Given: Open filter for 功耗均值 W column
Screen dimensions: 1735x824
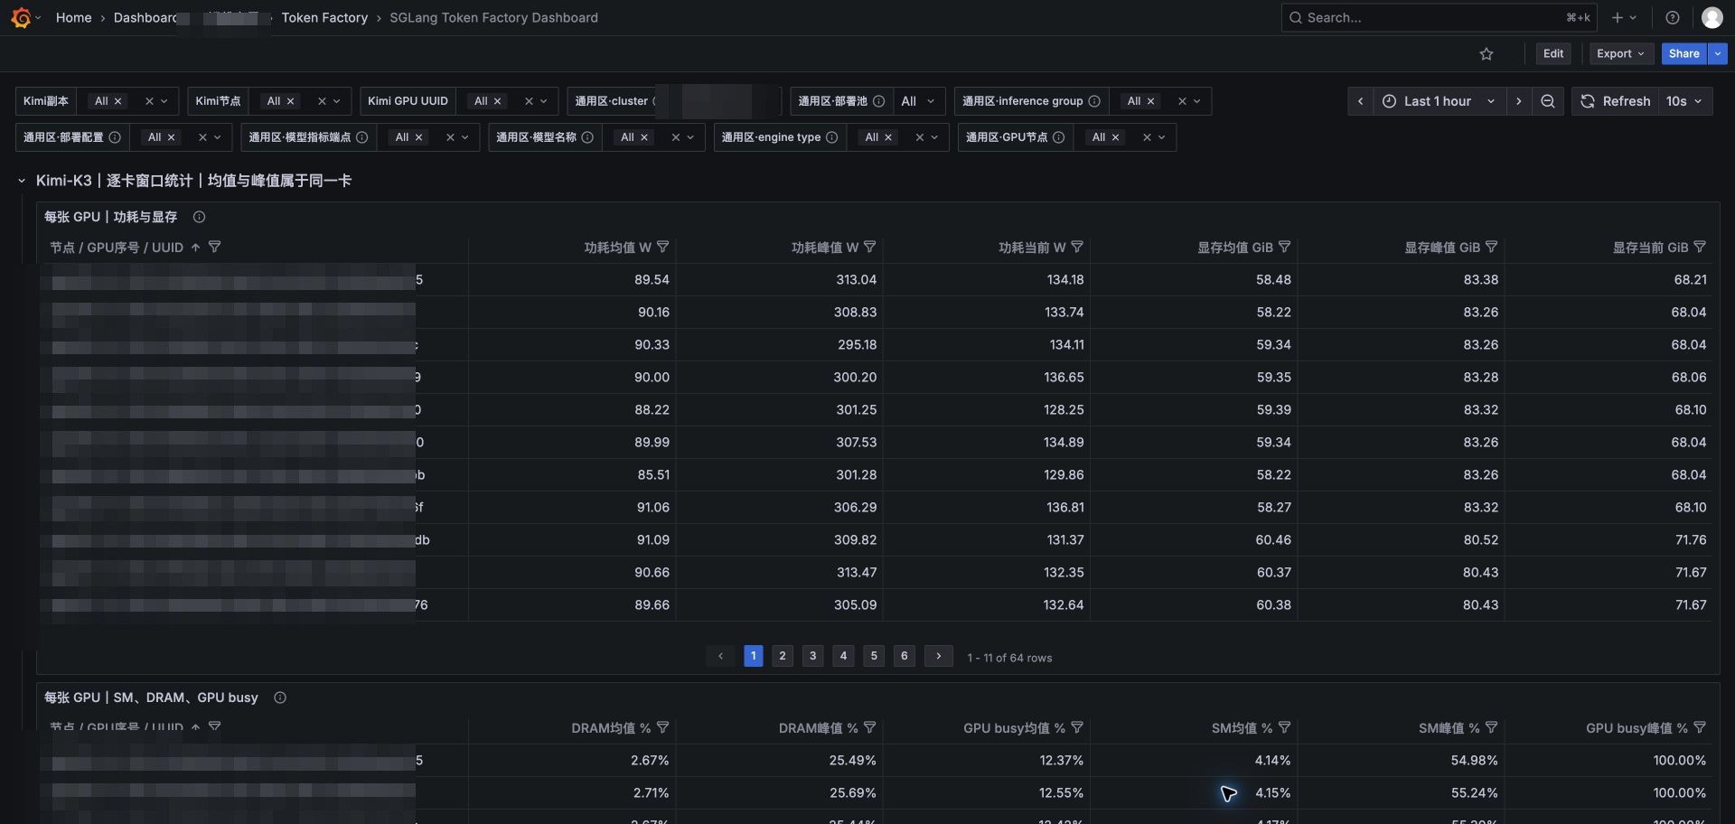Looking at the screenshot, I should (x=662, y=247).
